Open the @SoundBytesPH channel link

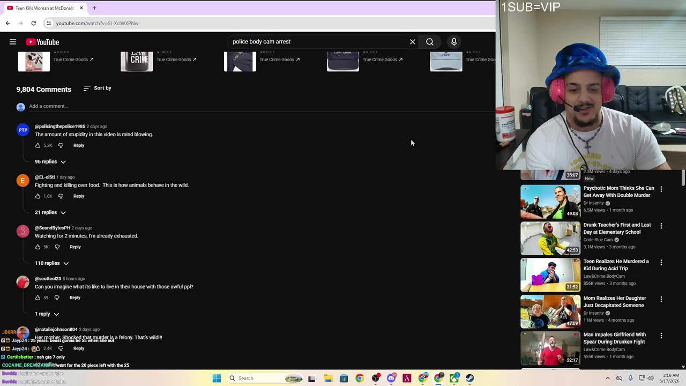(53, 228)
